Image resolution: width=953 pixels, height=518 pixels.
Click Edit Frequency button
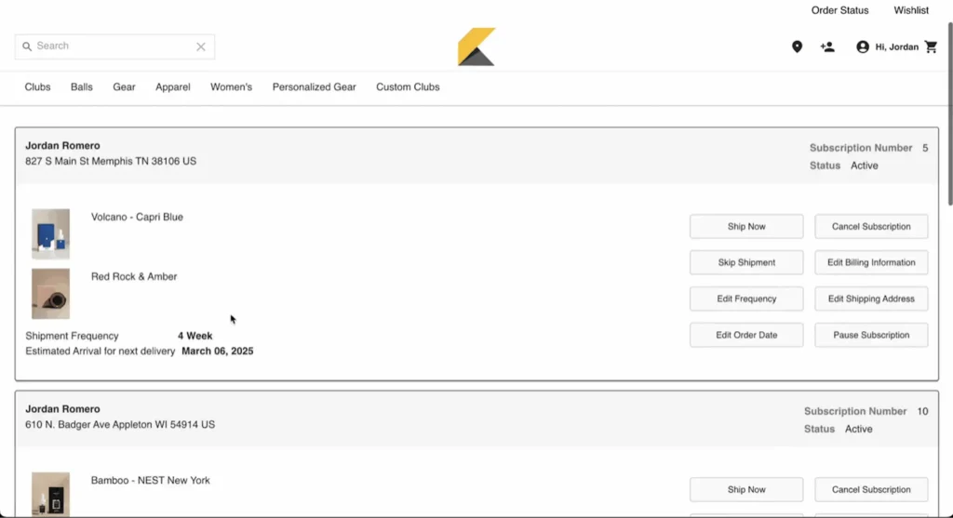point(746,299)
